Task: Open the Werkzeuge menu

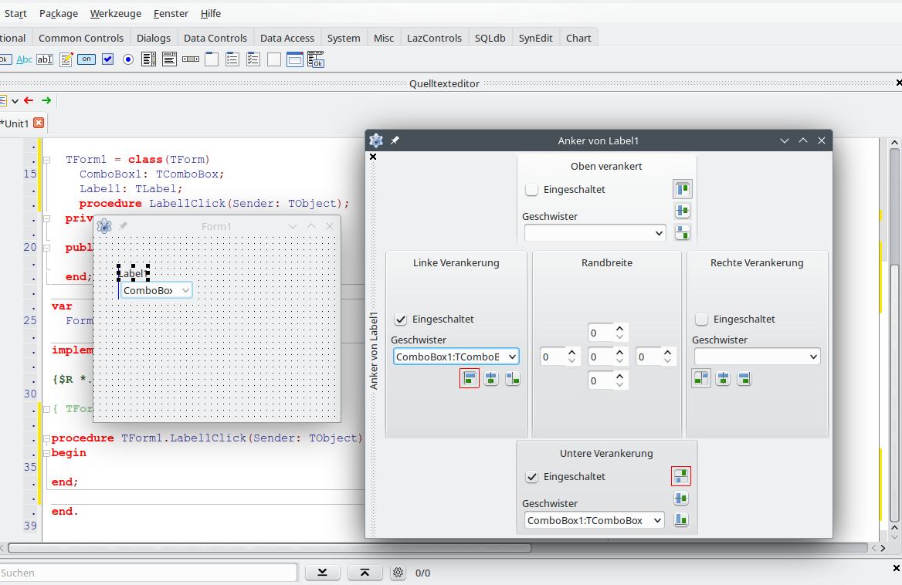Action: (116, 13)
